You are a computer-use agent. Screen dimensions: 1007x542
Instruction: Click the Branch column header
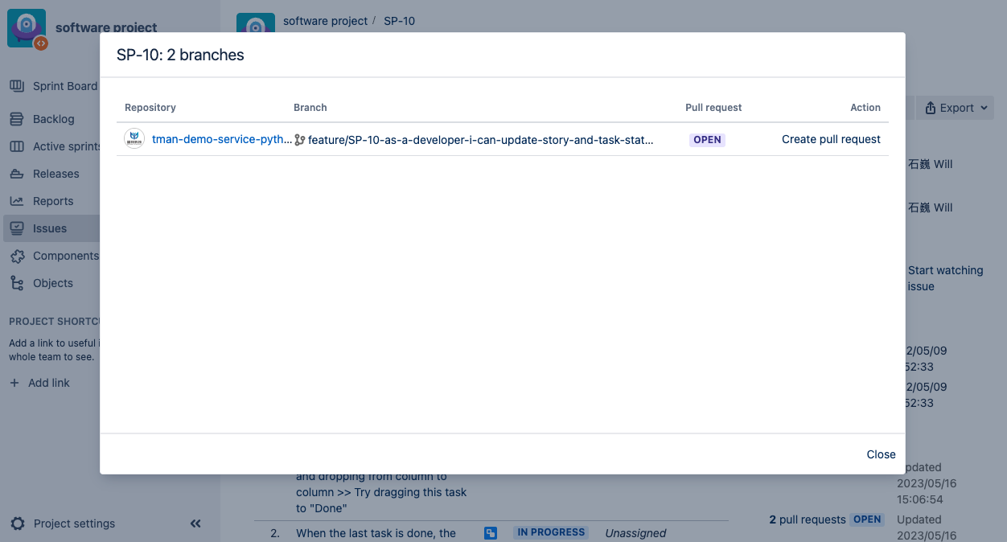click(x=310, y=108)
